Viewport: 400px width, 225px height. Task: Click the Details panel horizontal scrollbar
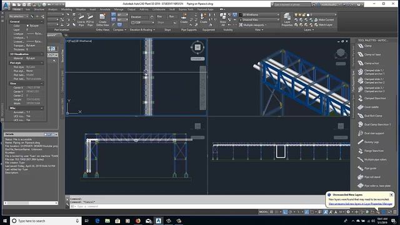coord(31,203)
